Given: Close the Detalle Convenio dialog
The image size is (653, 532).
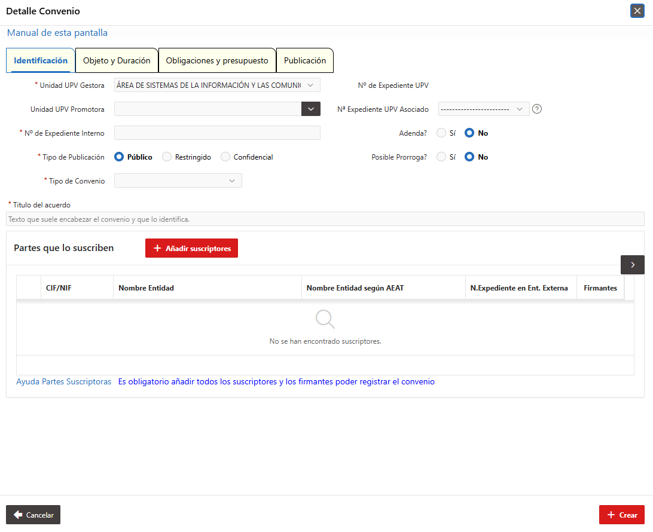Looking at the screenshot, I should coord(637,11).
